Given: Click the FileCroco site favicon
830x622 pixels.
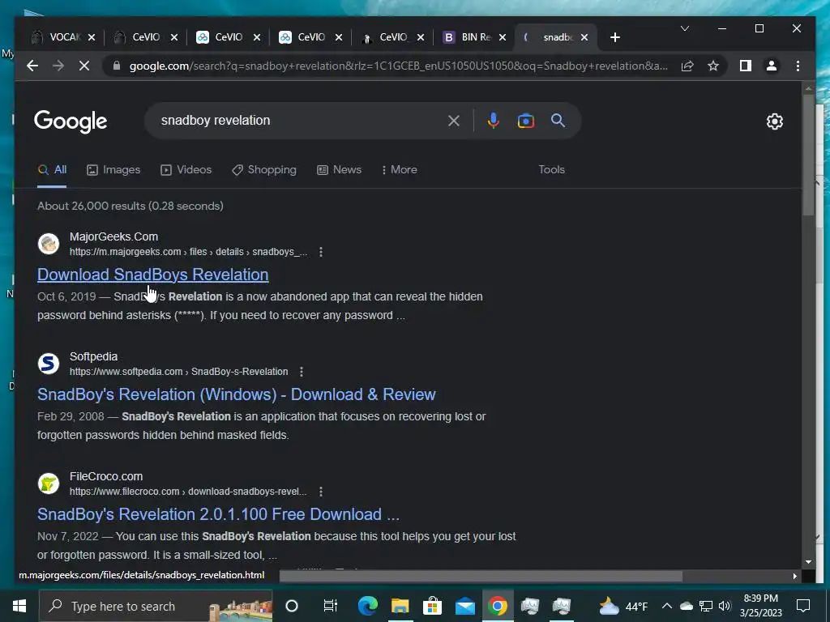Looking at the screenshot, I should pos(48,484).
